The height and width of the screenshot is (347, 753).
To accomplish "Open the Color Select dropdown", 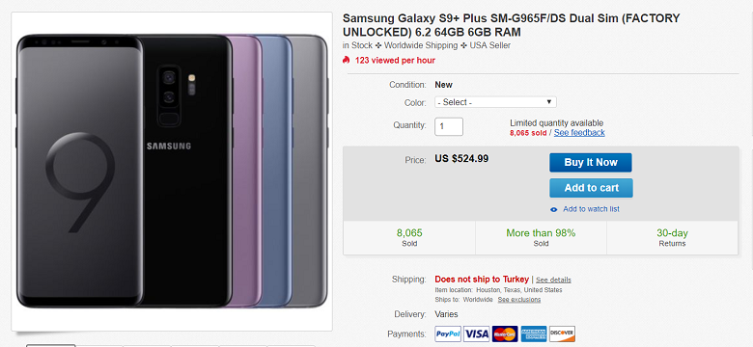I will pyautogui.click(x=495, y=102).
